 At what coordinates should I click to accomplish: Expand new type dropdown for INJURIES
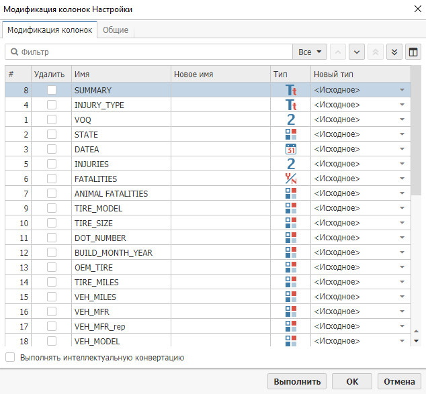click(x=402, y=164)
